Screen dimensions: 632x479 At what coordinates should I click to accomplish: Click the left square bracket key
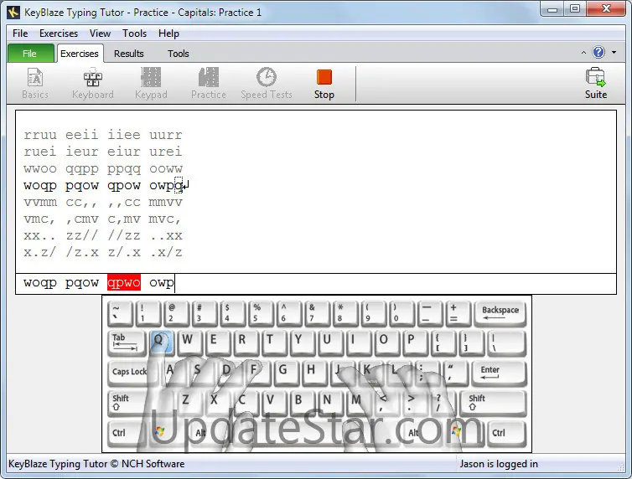click(x=442, y=343)
